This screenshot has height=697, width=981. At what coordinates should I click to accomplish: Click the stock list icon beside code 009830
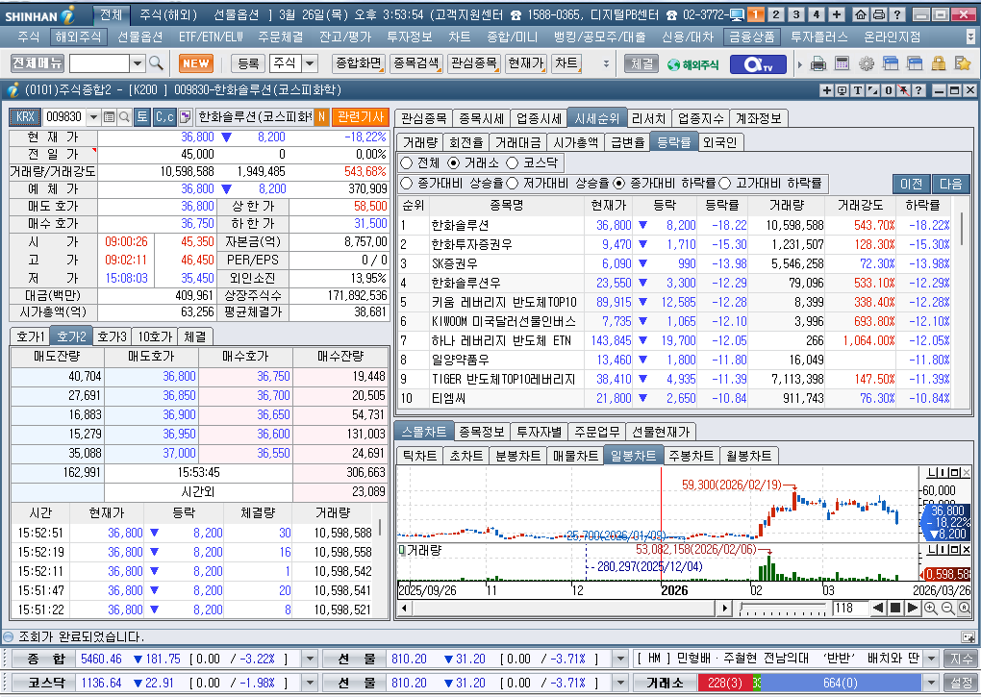pos(109,117)
